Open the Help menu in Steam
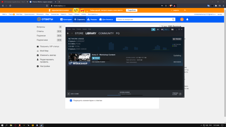This screenshot has width=226, height=127. pyautogui.click(x=90, y=29)
